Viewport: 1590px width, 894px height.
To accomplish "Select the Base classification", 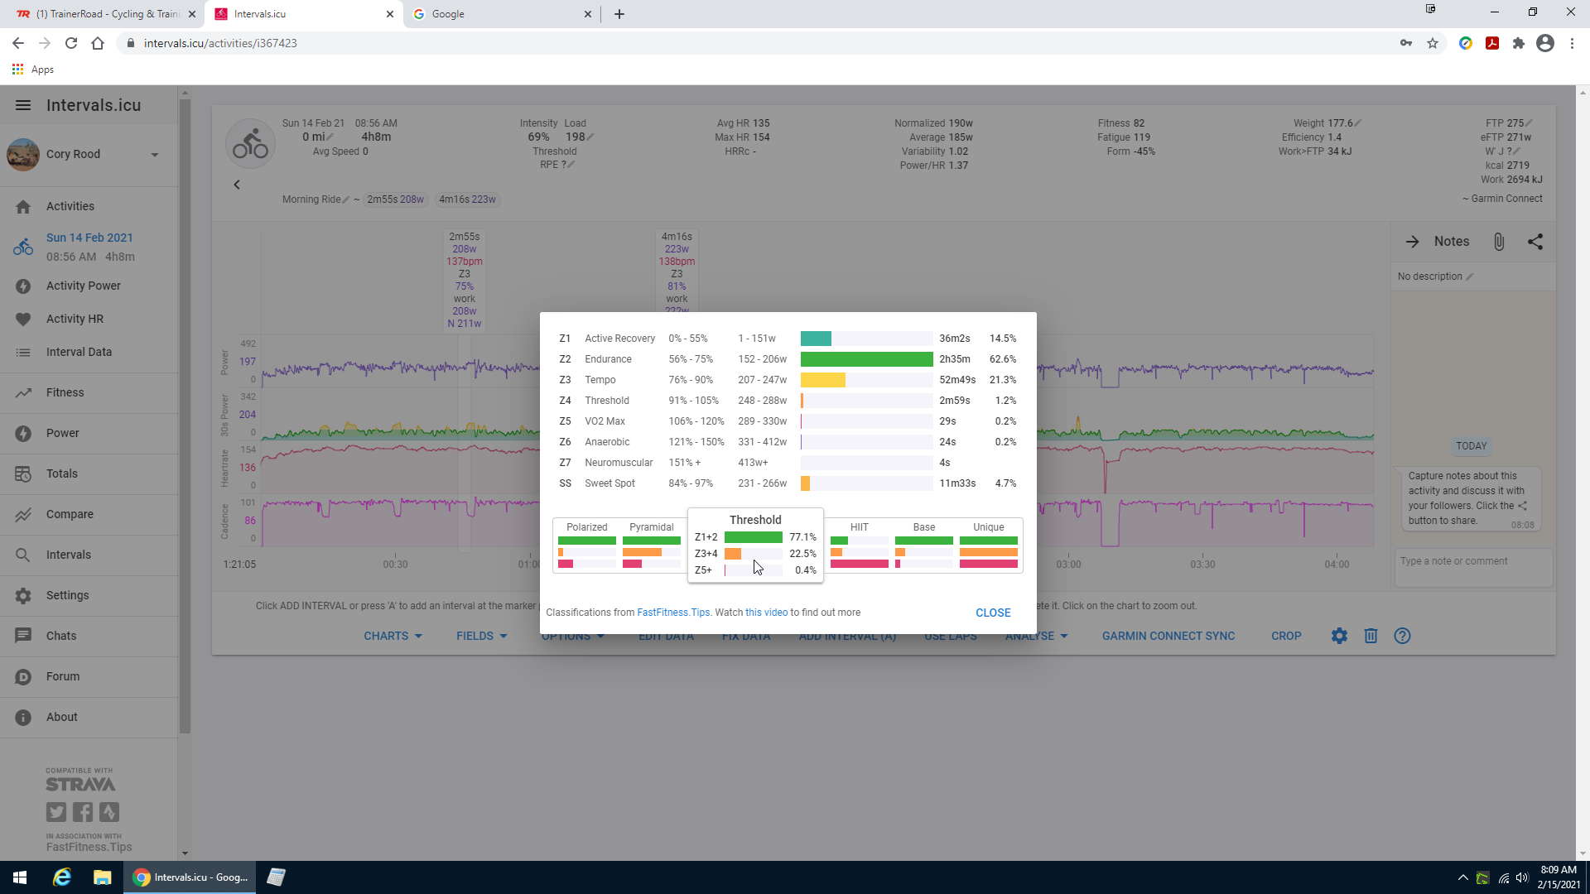I will [x=924, y=546].
